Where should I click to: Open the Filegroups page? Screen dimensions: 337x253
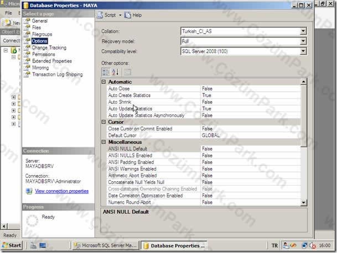pyautogui.click(x=42, y=34)
